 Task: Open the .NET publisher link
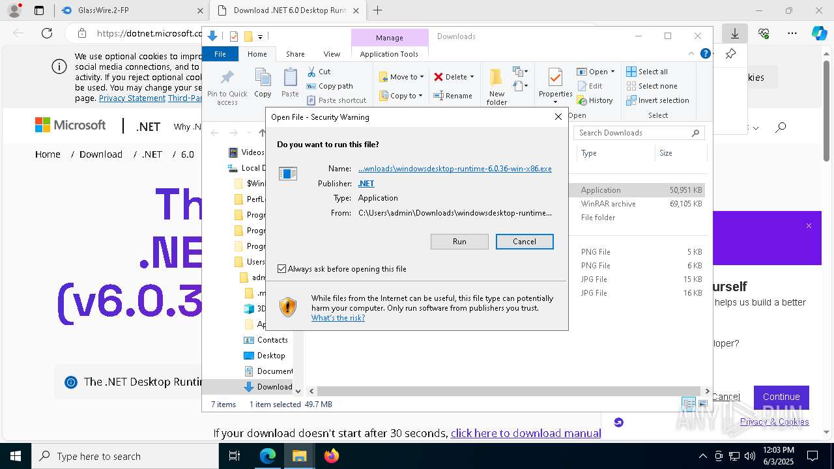[366, 184]
